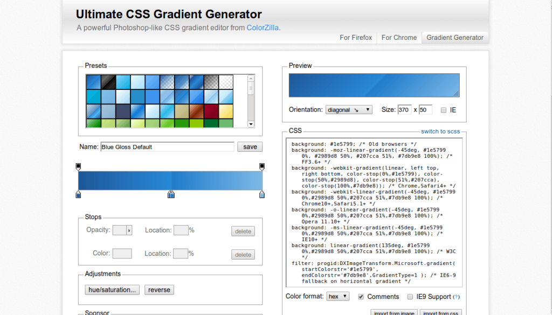
Task: Switch to the For Firefox tab
Action: 356,38
